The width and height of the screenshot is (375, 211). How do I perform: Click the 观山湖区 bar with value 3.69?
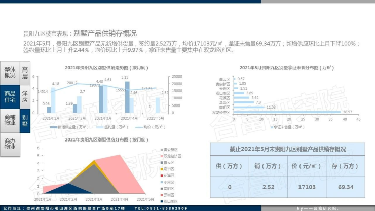coord(239,93)
